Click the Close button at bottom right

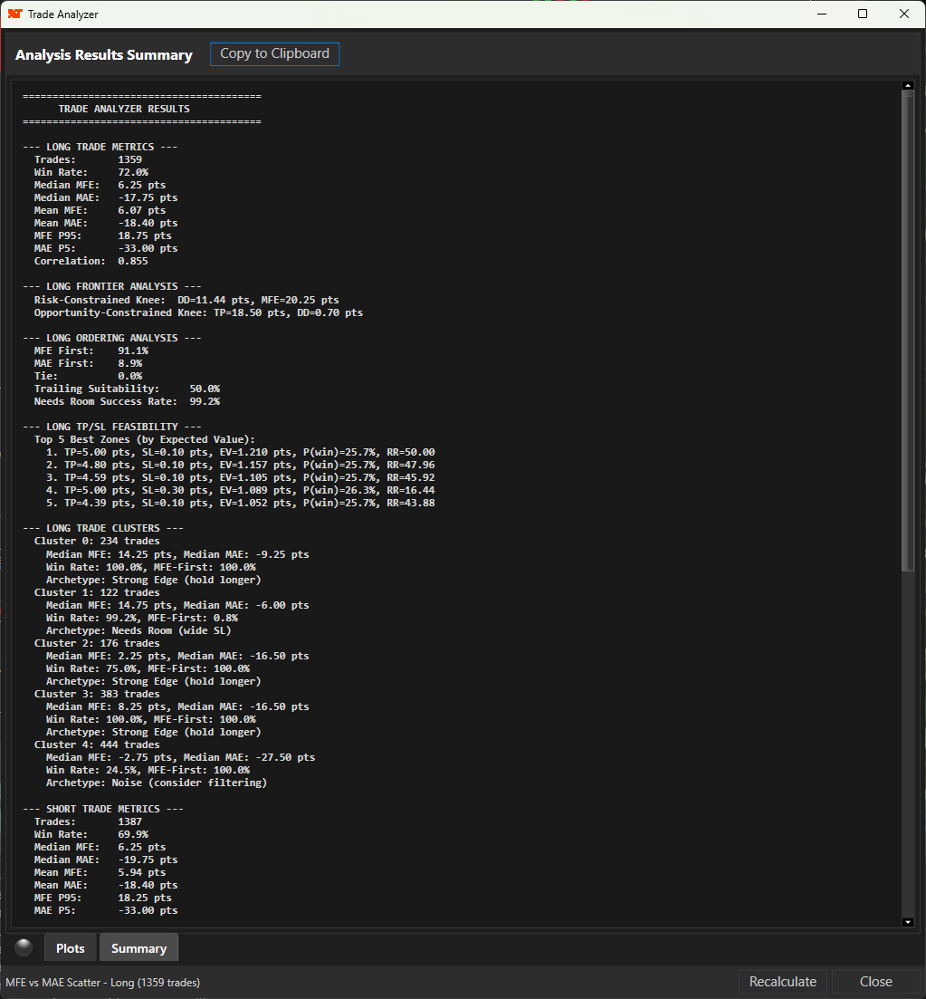875,982
